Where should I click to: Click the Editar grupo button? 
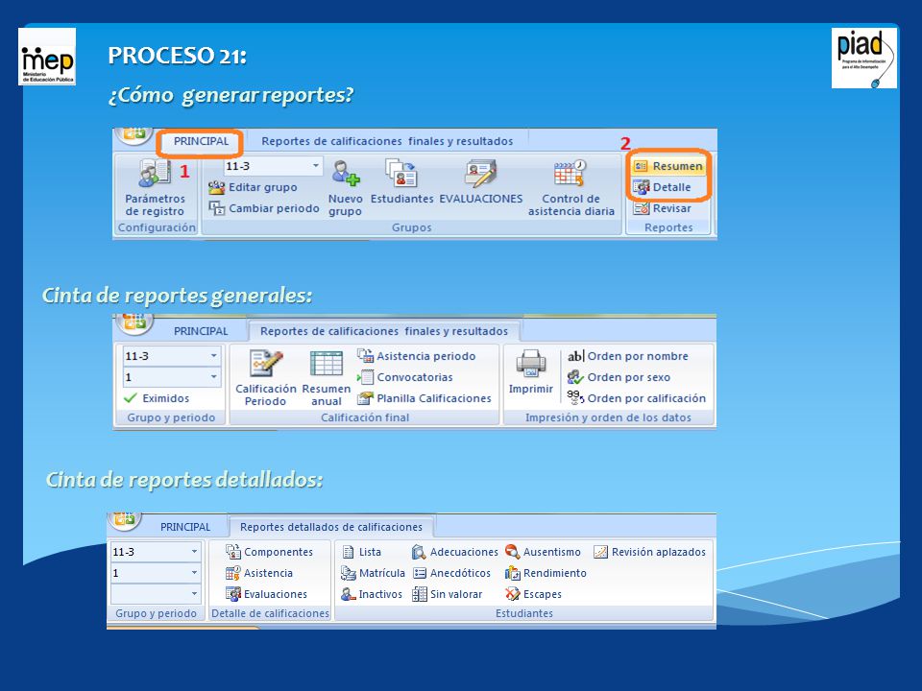point(253,187)
